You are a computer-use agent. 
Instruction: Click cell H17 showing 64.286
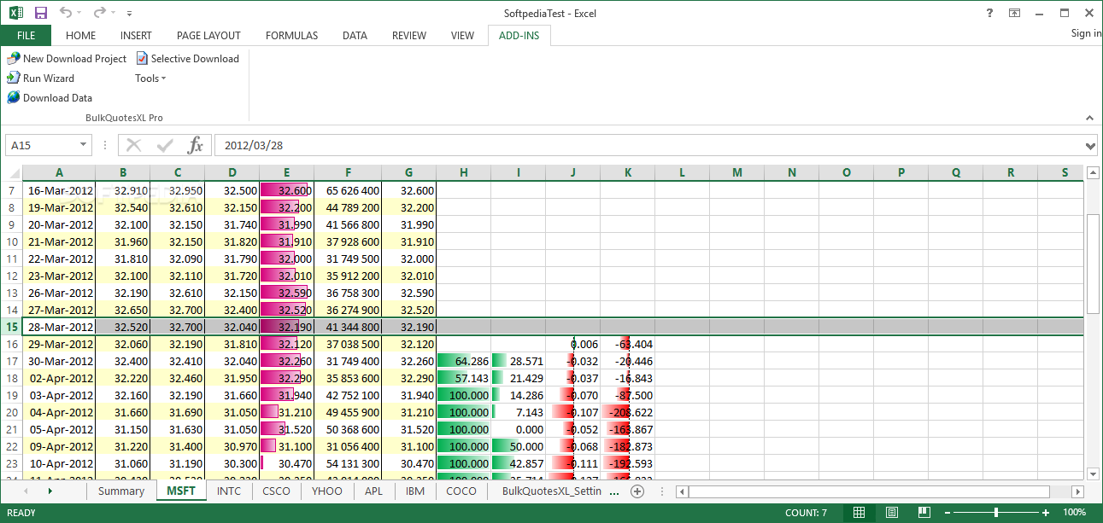coord(464,361)
